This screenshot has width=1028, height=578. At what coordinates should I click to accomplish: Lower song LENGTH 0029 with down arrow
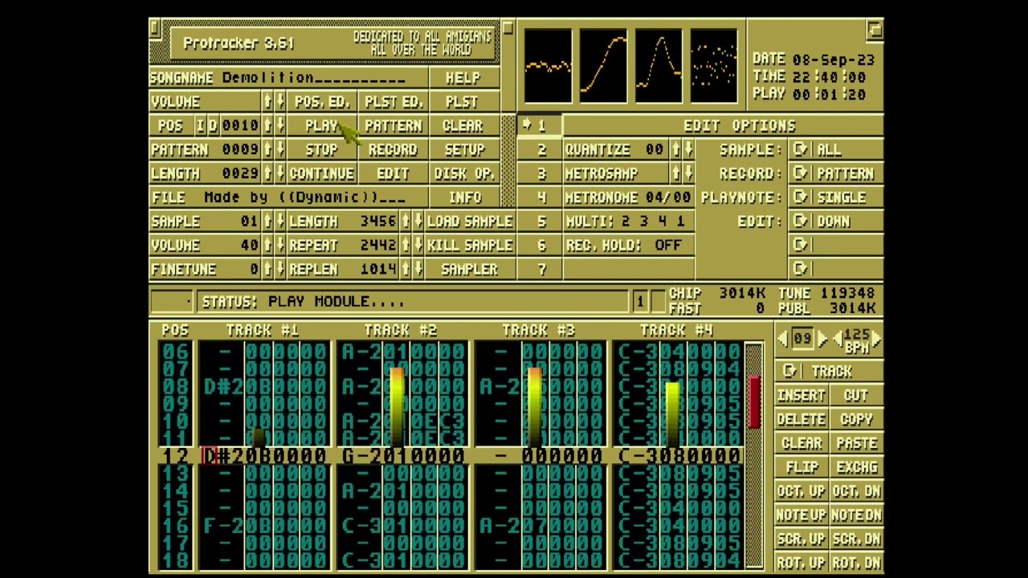[279, 173]
